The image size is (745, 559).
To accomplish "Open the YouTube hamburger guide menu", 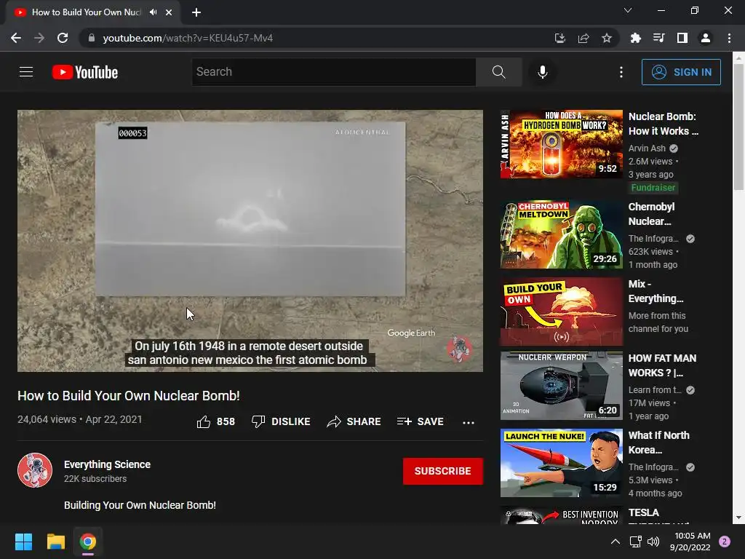I will tap(26, 72).
